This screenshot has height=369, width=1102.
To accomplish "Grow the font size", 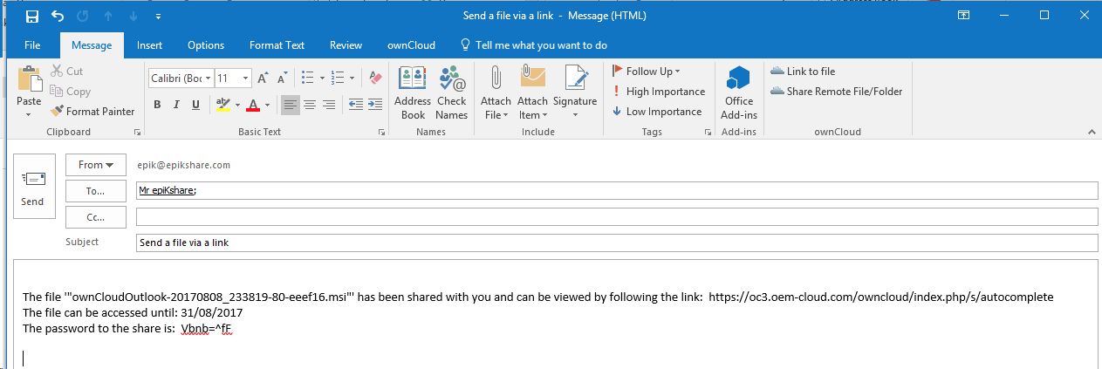I will point(263,79).
